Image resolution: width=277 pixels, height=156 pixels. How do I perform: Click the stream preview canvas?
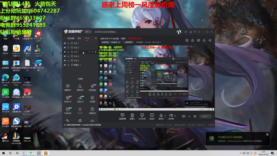pyautogui.click(x=157, y=78)
